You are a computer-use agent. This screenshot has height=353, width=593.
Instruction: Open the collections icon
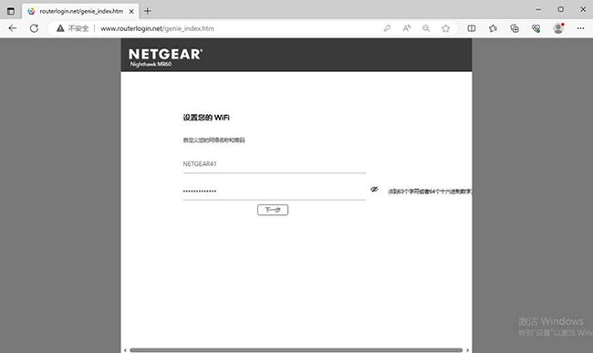pyautogui.click(x=515, y=28)
